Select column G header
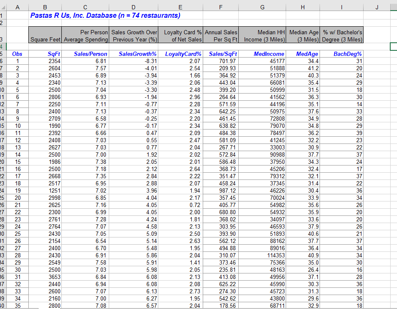This screenshot has height=309, width=397. [x=262, y=7]
